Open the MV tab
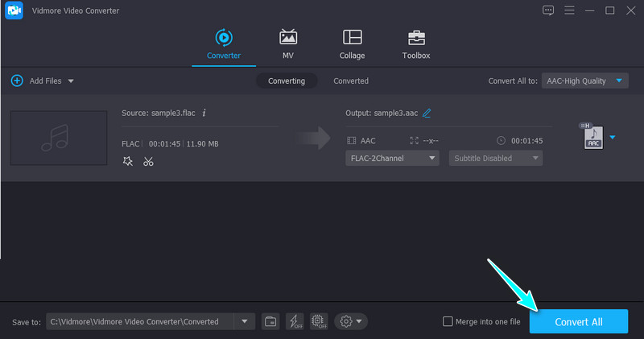 click(287, 43)
